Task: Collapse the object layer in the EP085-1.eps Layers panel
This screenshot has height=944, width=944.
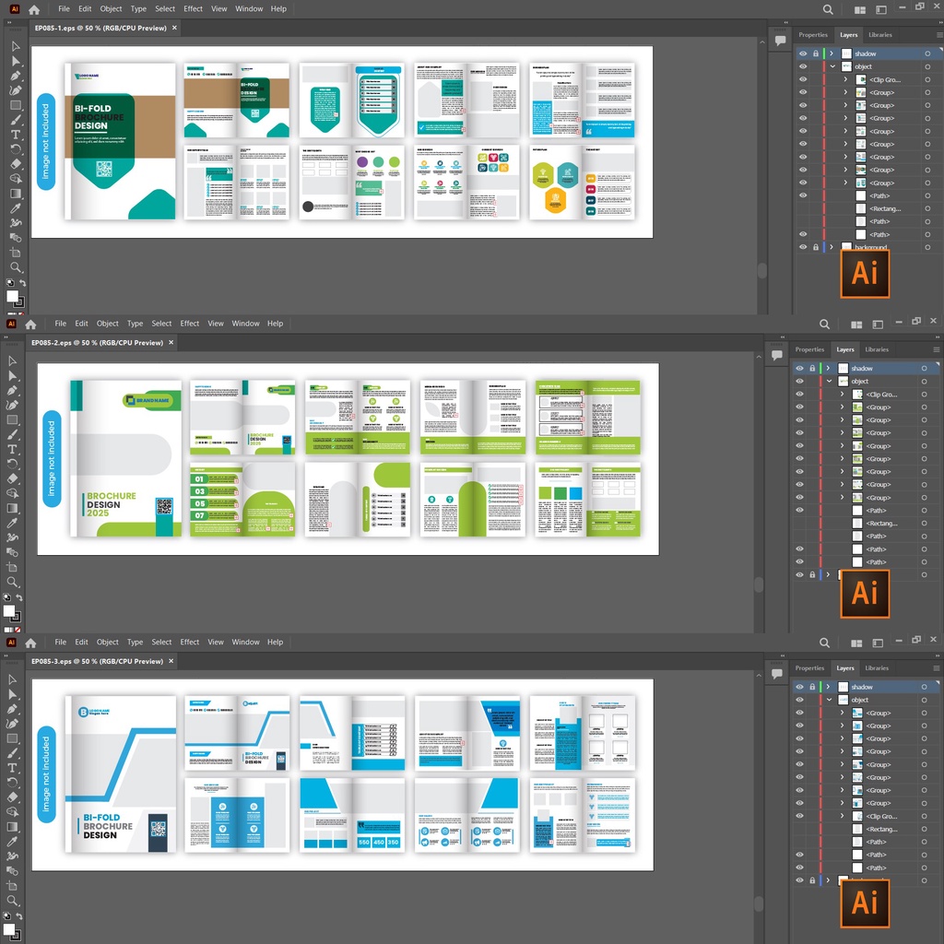Action: coord(833,66)
